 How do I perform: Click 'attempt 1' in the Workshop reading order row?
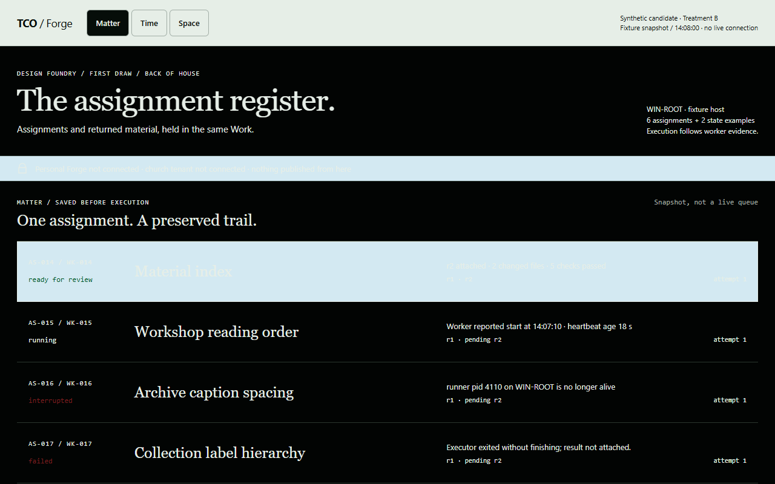coord(730,339)
